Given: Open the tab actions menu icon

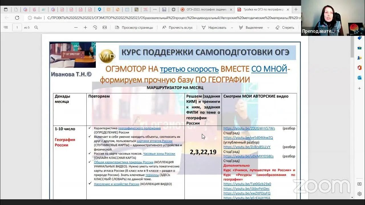Looking at the screenshot, I should click(x=6, y=9).
